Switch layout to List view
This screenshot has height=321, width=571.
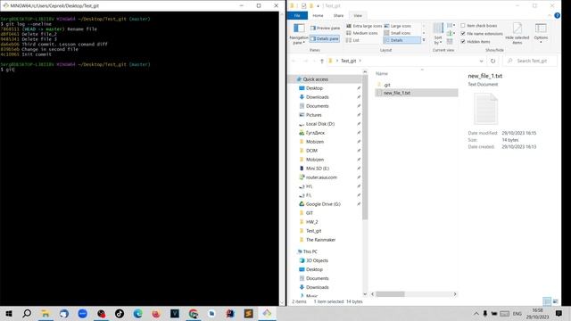(x=352, y=40)
